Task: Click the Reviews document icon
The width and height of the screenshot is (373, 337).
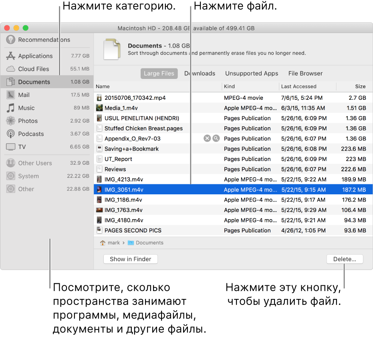Action: pyautogui.click(x=99, y=169)
